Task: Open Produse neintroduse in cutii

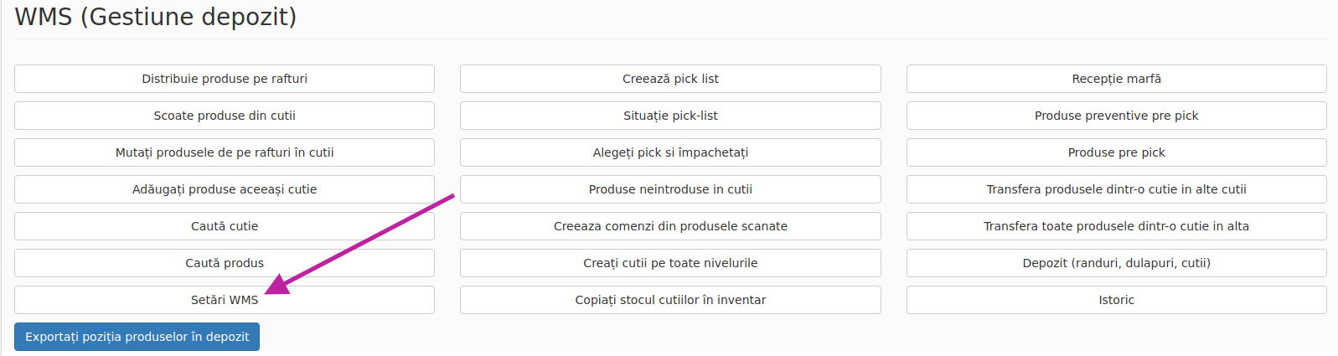Action: click(x=670, y=189)
